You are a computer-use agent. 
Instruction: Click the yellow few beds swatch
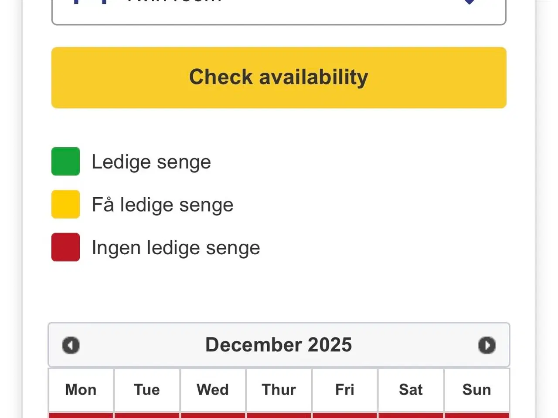(x=65, y=204)
